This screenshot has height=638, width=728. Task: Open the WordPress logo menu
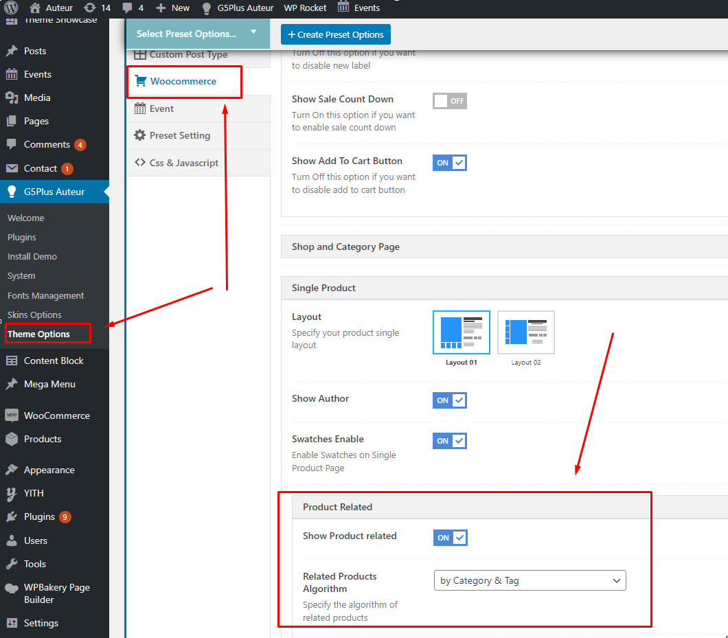tap(11, 8)
